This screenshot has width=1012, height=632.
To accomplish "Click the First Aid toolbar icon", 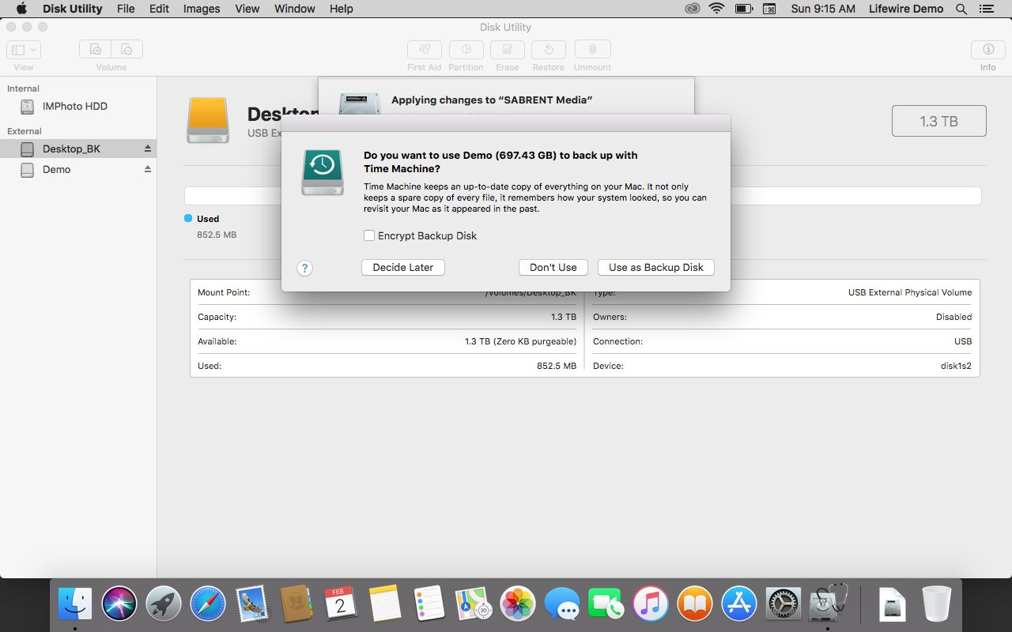I will coord(425,49).
